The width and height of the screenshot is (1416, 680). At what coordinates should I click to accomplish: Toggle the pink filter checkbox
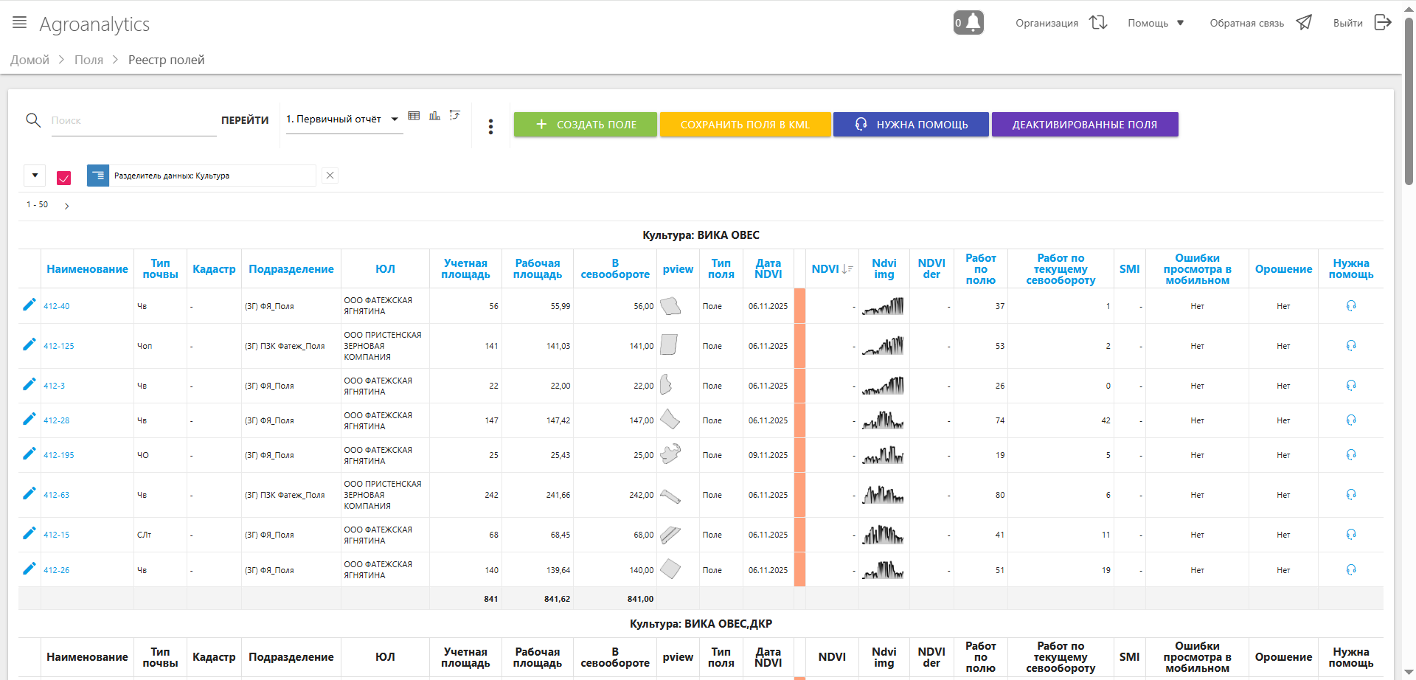pos(64,178)
